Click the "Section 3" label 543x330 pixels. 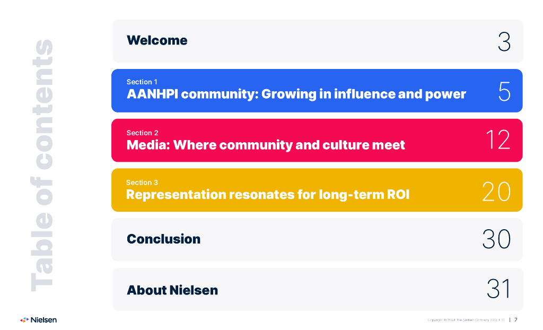point(142,183)
